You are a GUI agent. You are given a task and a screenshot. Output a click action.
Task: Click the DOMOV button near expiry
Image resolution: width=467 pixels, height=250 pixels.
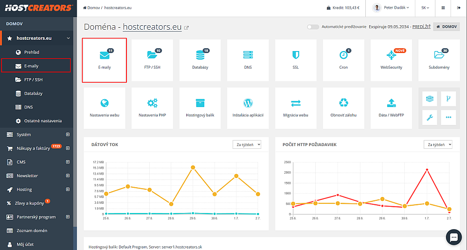pos(447,27)
